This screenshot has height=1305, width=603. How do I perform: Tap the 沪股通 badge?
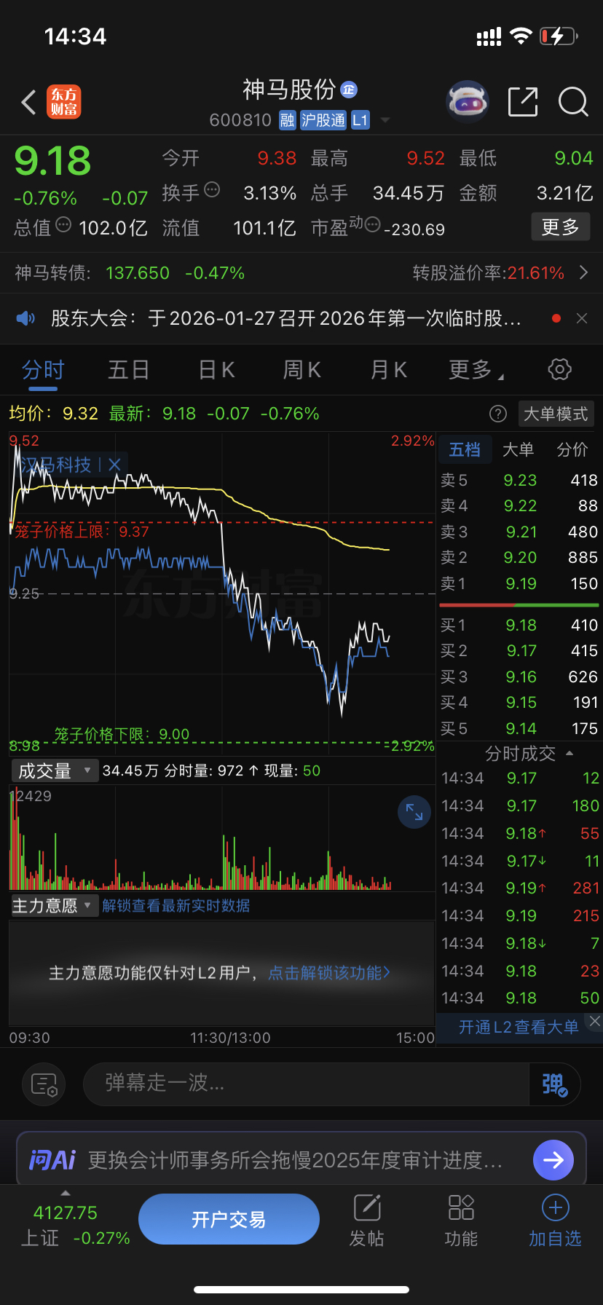323,120
